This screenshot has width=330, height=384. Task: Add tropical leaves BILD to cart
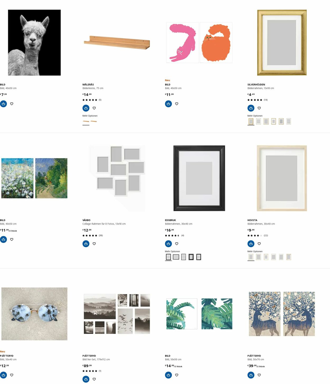coord(168,375)
